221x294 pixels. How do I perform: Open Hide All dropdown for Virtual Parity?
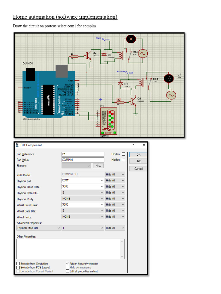pos(115,216)
